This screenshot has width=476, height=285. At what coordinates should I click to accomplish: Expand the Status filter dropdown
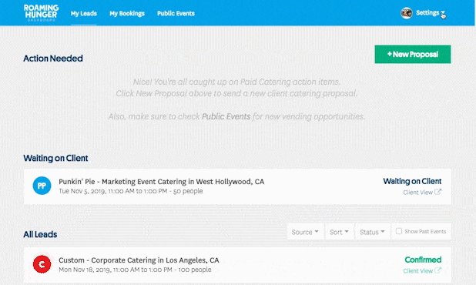[373, 232]
